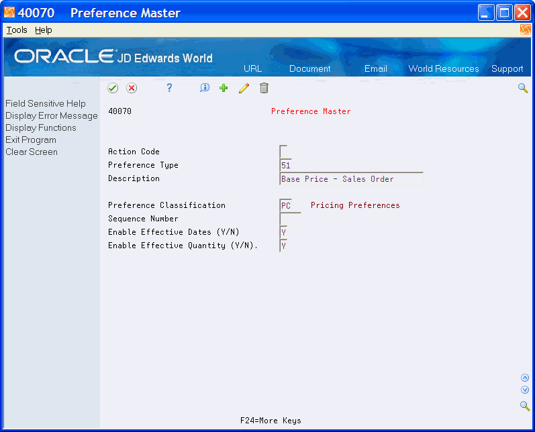Screen dimensions: 535x432
Task: Select Exit Program in sidebar
Action: click(x=31, y=140)
